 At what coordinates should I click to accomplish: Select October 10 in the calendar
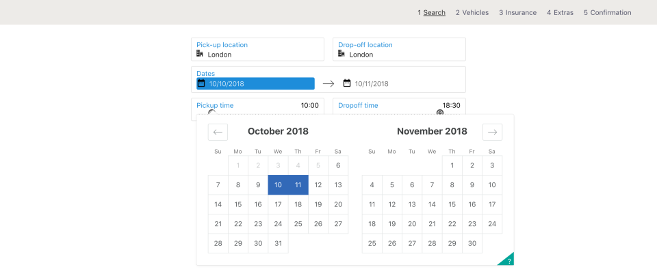(x=278, y=185)
